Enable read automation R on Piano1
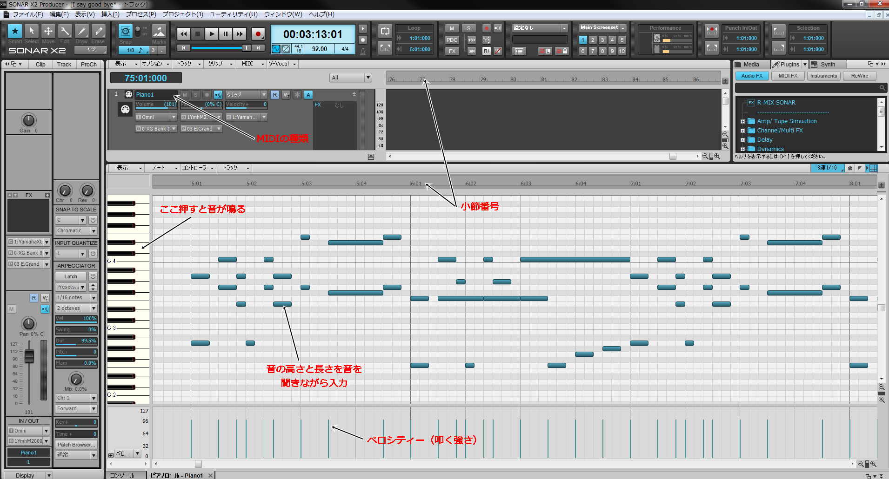 (x=275, y=95)
